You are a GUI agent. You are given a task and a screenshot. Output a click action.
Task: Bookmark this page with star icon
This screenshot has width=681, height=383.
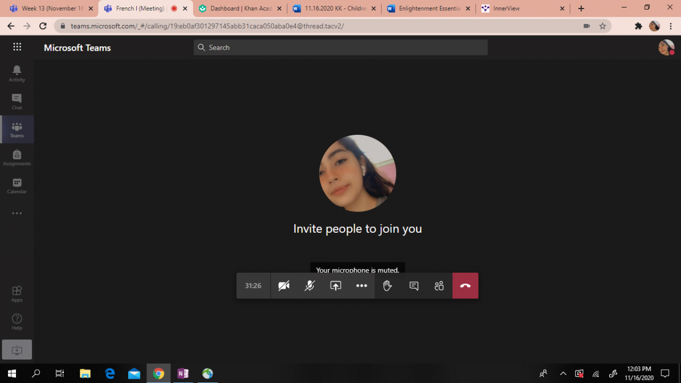602,26
